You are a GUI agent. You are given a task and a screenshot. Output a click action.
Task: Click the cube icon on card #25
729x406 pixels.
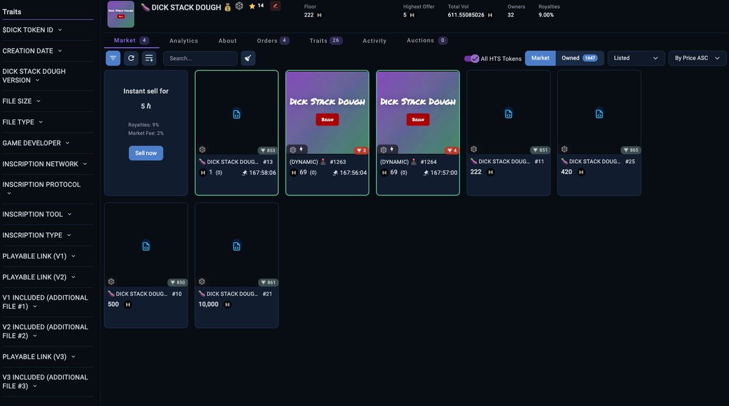click(x=564, y=149)
